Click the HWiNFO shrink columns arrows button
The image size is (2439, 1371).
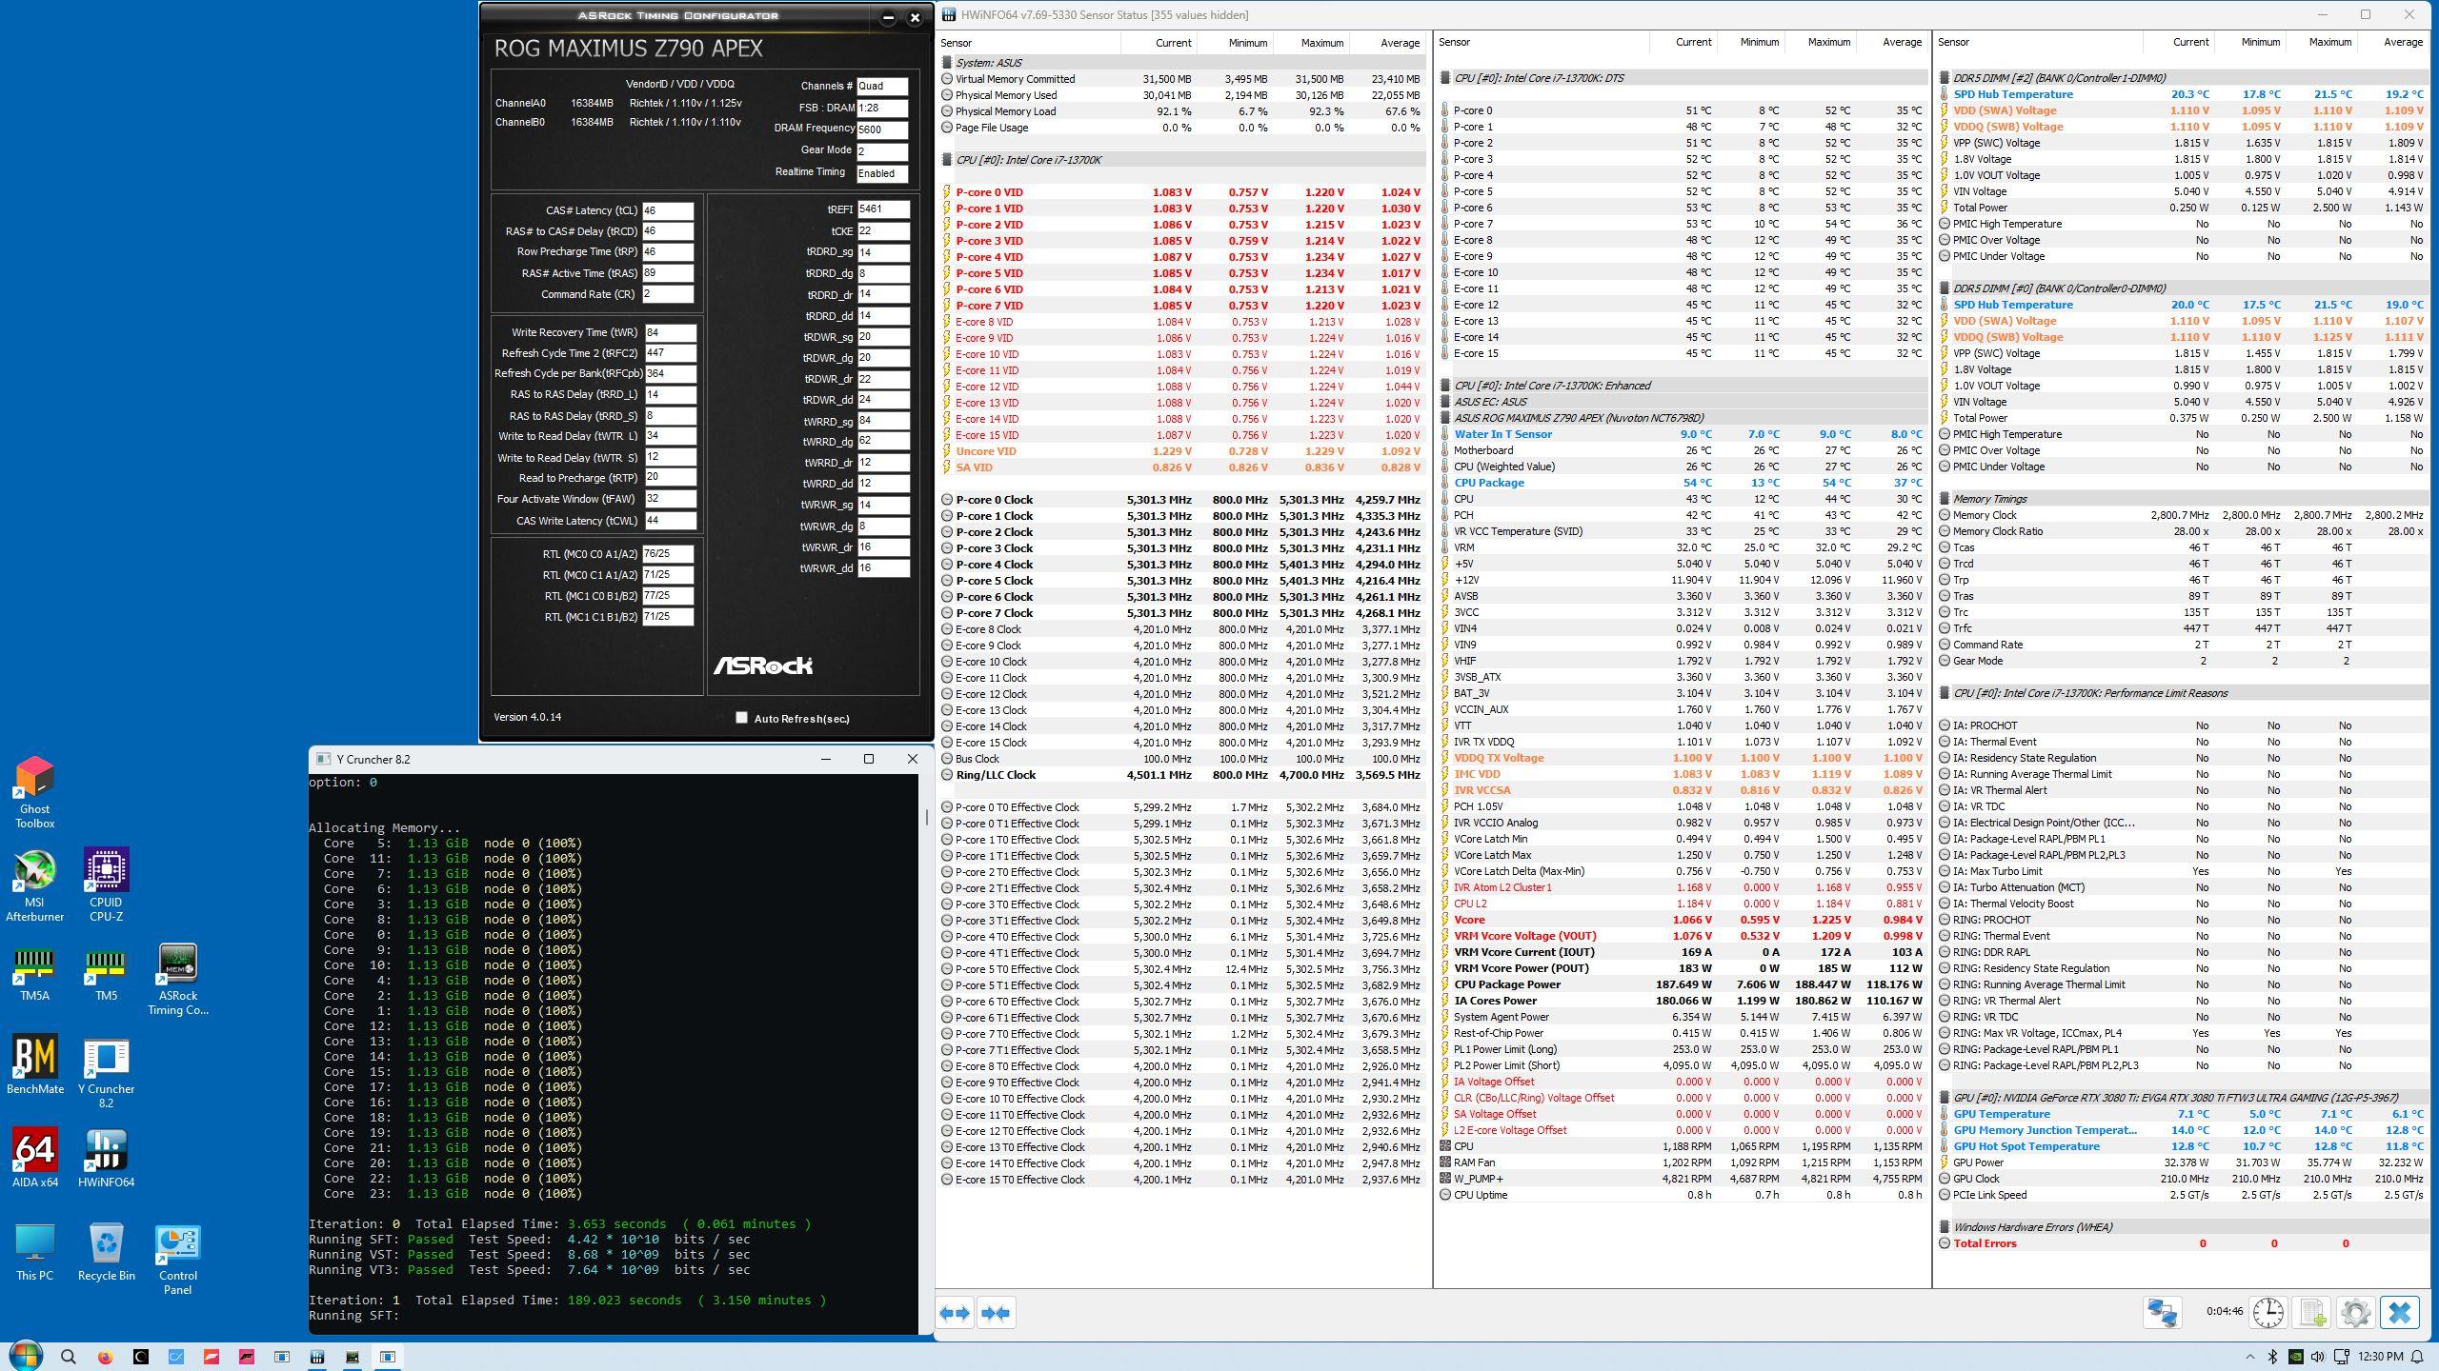pos(996,1313)
